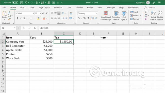Toggle Bold formatting
The height and width of the screenshot is (93, 165).
click(x=18, y=18)
